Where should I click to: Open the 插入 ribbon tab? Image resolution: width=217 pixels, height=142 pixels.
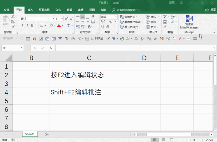coord(30,10)
